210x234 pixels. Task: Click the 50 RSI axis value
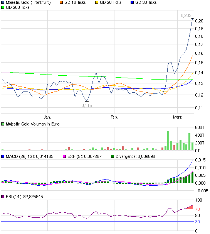pyautogui.click(x=198, y=215)
